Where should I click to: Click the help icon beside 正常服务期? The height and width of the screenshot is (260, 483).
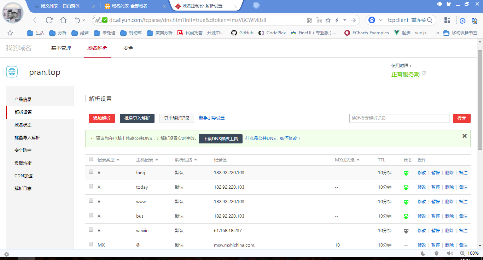(x=424, y=73)
